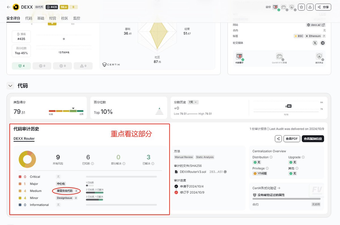Switch to the 代码 tab
This screenshot has width=340, height=225.
pyautogui.click(x=29, y=18)
